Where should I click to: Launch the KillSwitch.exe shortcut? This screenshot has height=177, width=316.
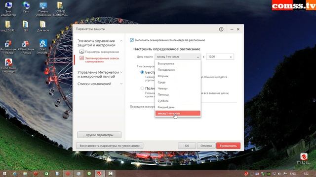click(x=26, y=47)
